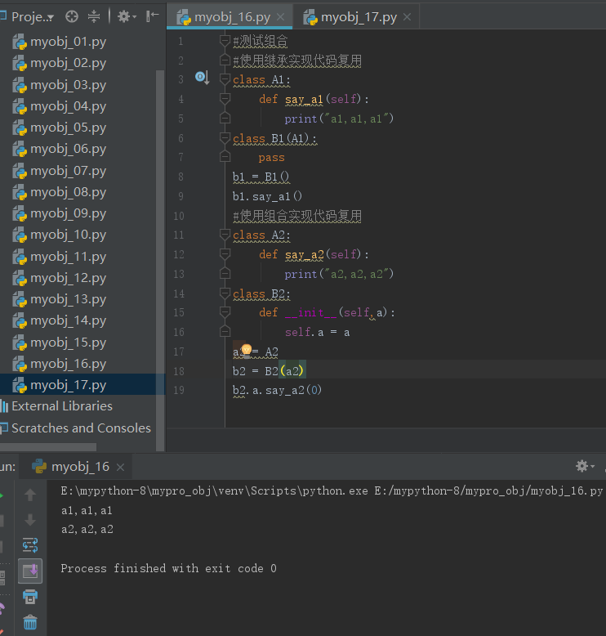Click the Project panel horizontal scrollbar
The height and width of the screenshot is (636, 606).
(48, 447)
